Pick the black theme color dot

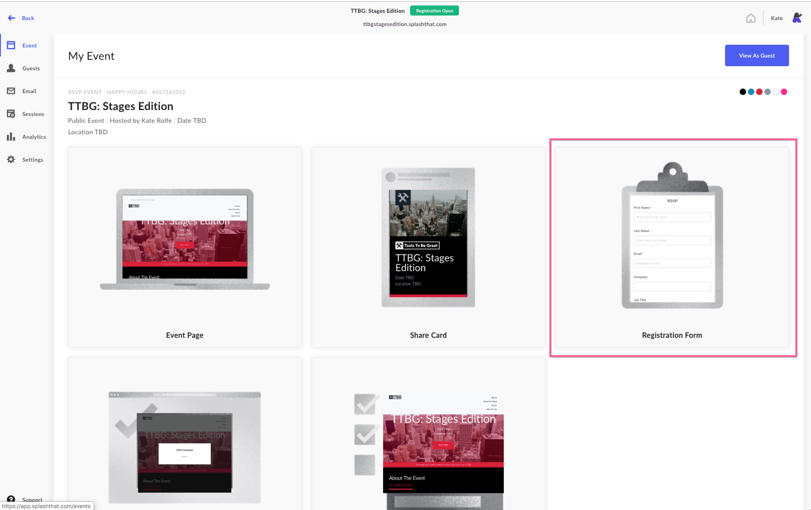point(743,92)
